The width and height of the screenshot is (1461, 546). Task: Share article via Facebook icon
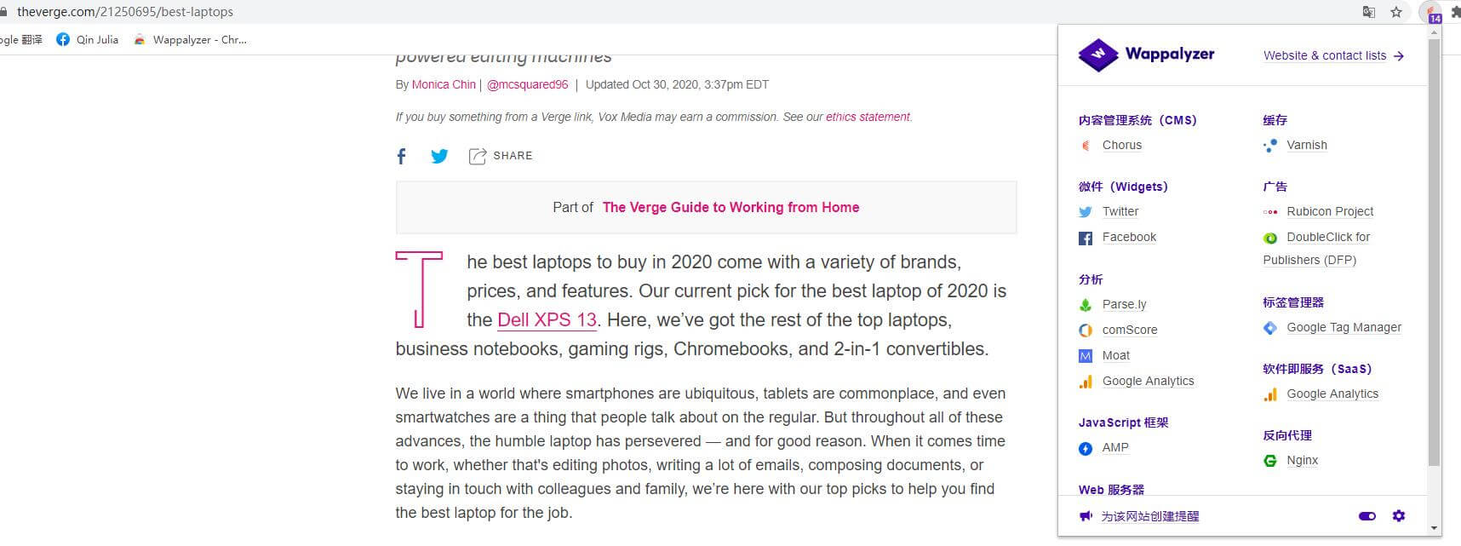click(402, 156)
